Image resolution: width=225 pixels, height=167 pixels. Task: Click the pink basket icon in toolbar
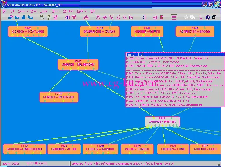[74, 17]
